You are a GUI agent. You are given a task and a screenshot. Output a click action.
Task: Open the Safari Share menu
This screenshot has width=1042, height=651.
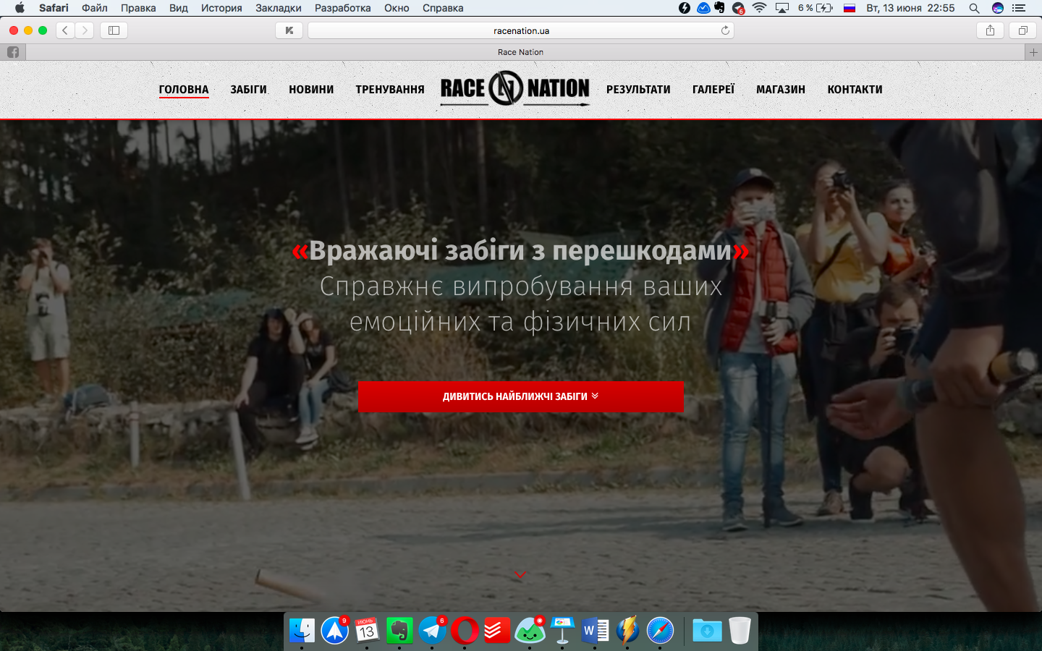click(x=990, y=30)
